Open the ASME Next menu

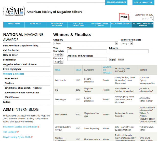point(35,24)
